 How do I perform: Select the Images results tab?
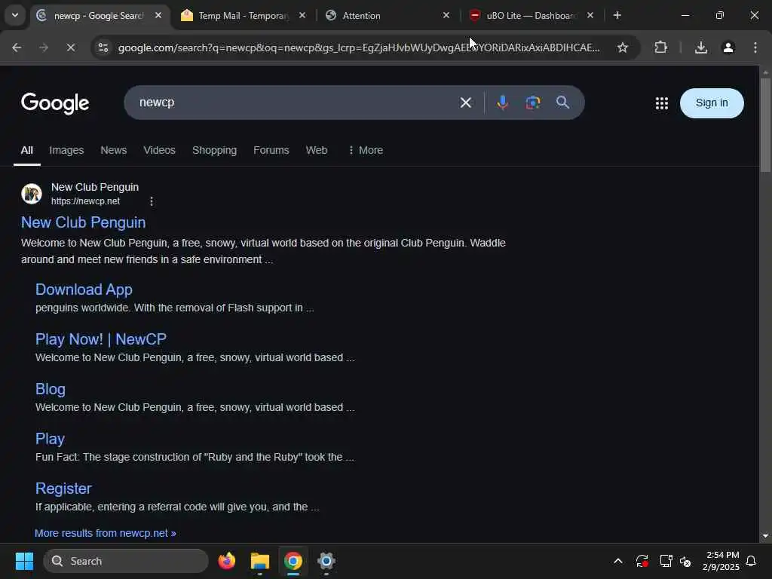tap(66, 150)
